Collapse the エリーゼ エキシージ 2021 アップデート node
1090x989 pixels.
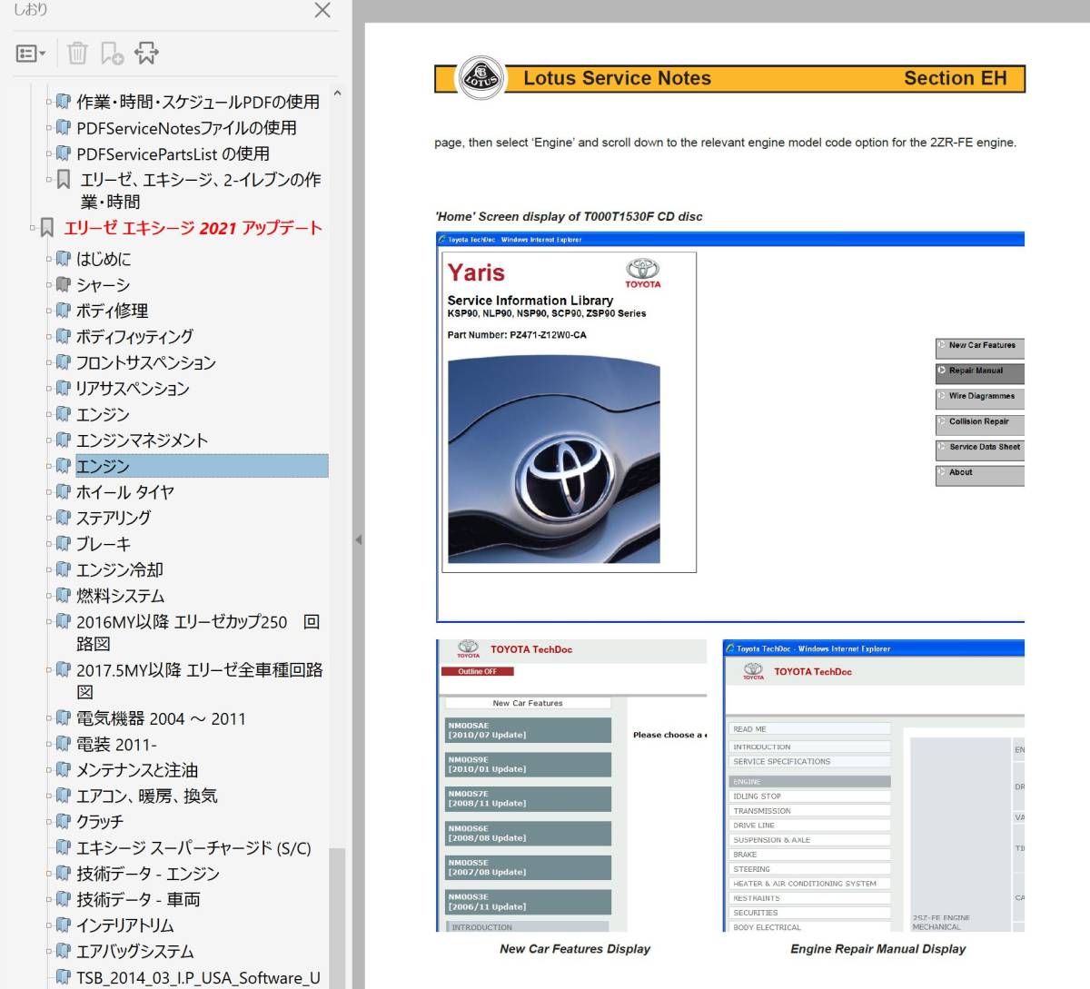point(33,227)
